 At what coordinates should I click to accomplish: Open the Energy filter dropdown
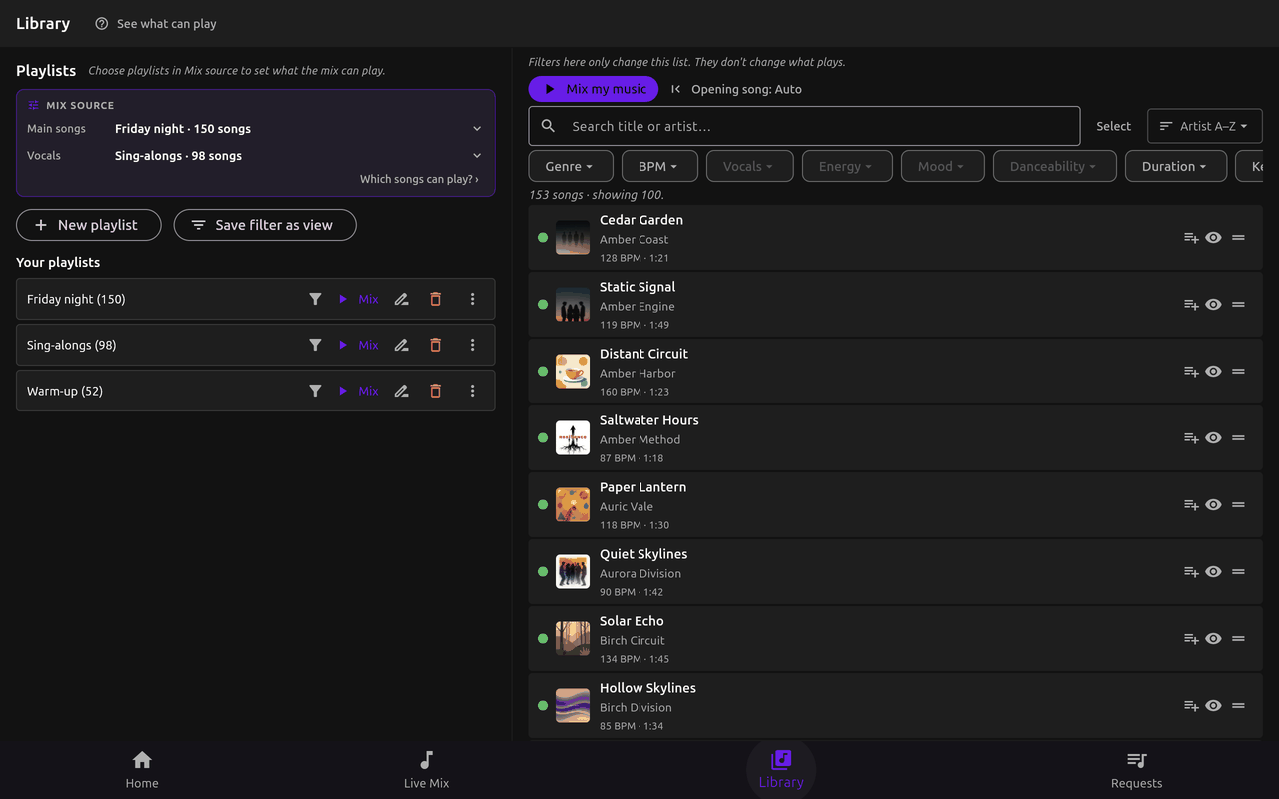pyautogui.click(x=847, y=166)
